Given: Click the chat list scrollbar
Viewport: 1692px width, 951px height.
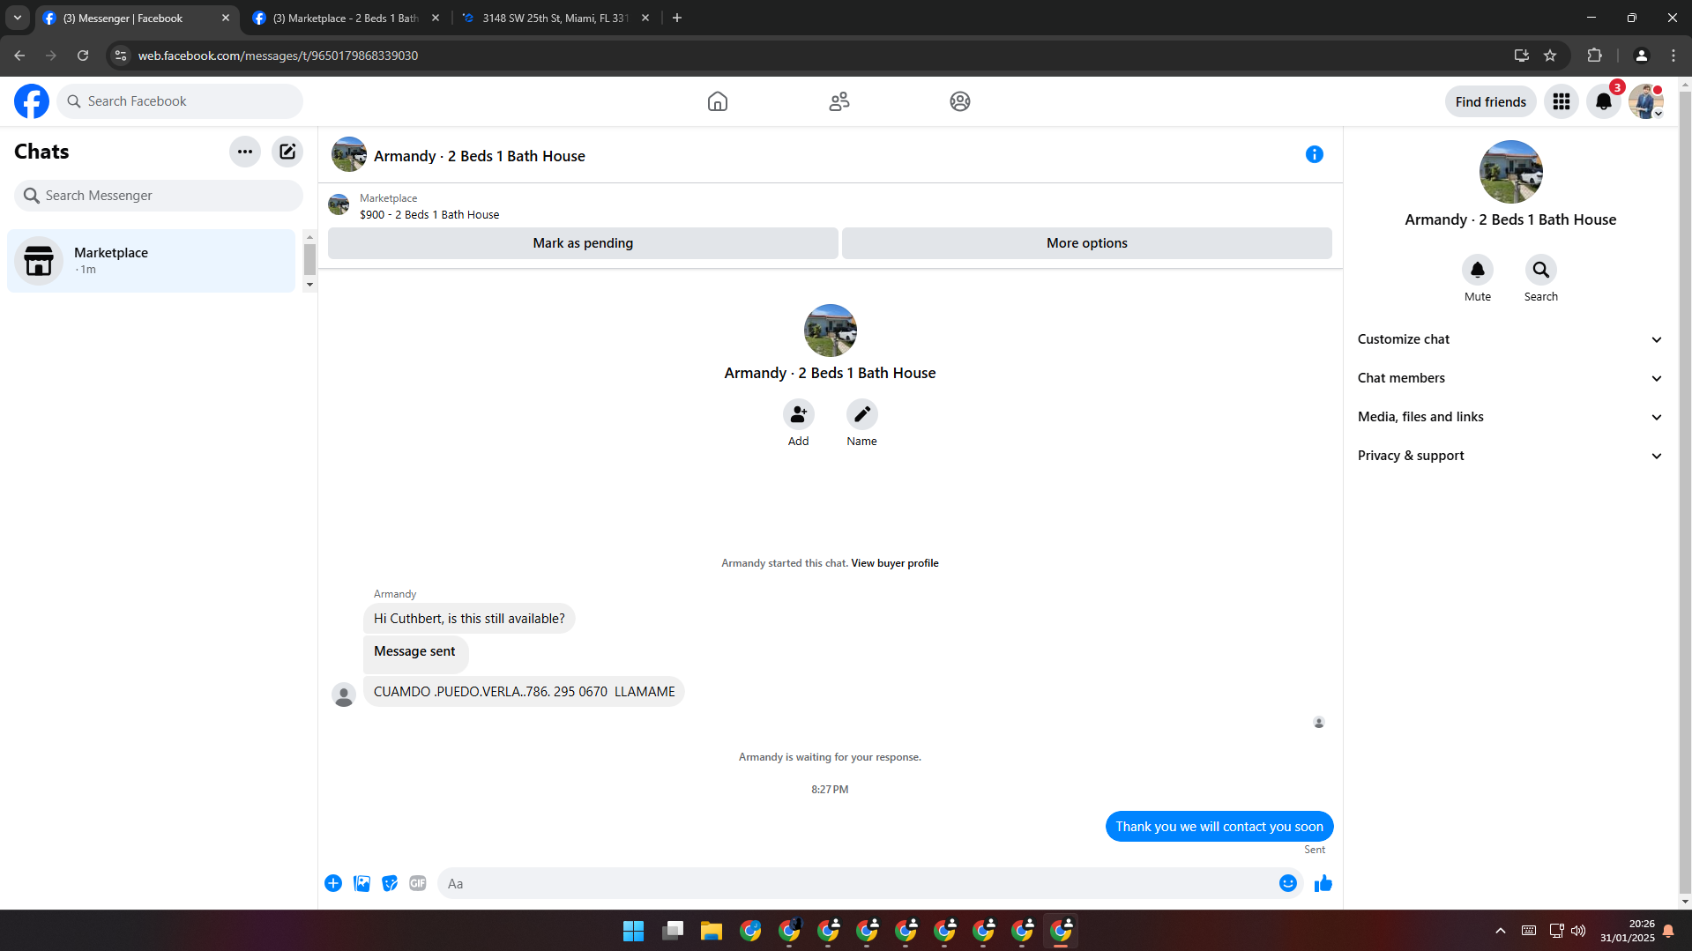Looking at the screenshot, I should coord(309,259).
